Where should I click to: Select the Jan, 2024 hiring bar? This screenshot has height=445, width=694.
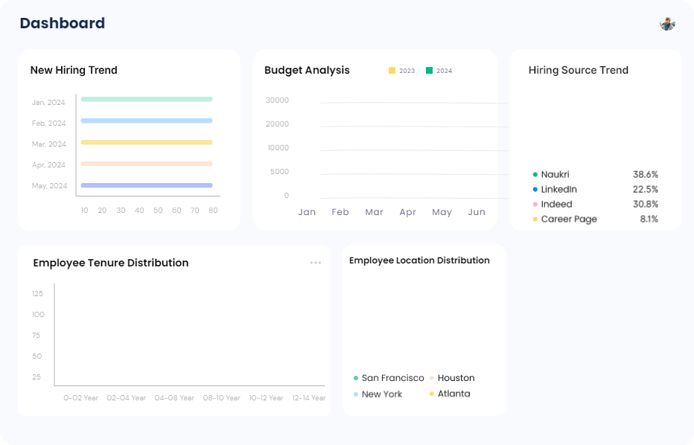(146, 99)
